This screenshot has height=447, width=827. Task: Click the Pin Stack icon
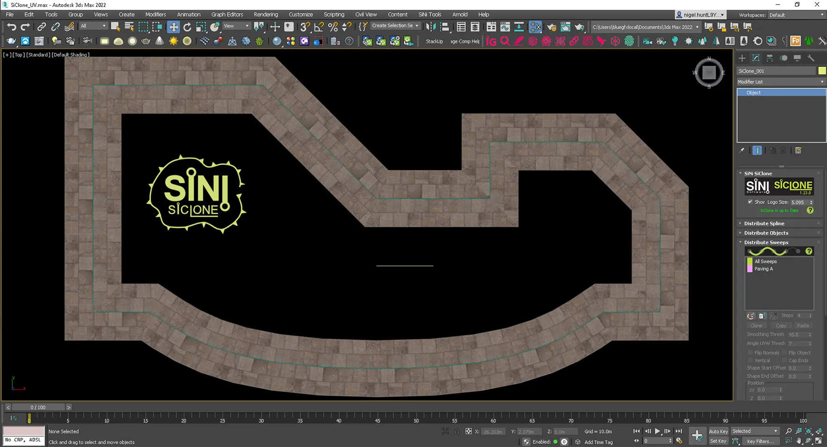[x=742, y=151]
